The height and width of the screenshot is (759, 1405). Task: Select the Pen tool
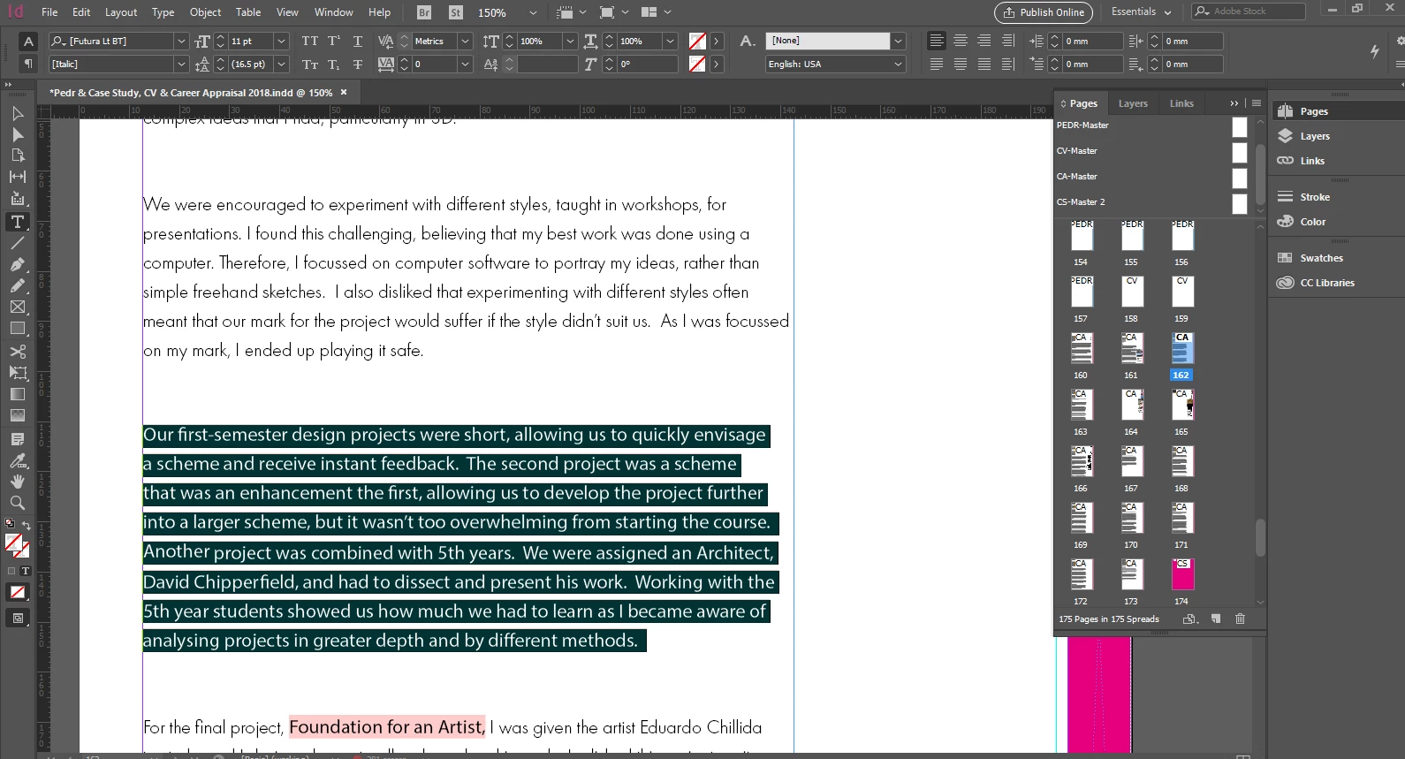(17, 264)
